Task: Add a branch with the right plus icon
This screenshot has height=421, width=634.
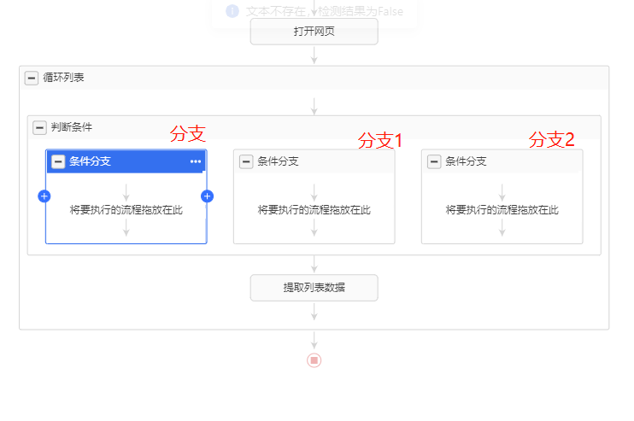Action: point(208,196)
